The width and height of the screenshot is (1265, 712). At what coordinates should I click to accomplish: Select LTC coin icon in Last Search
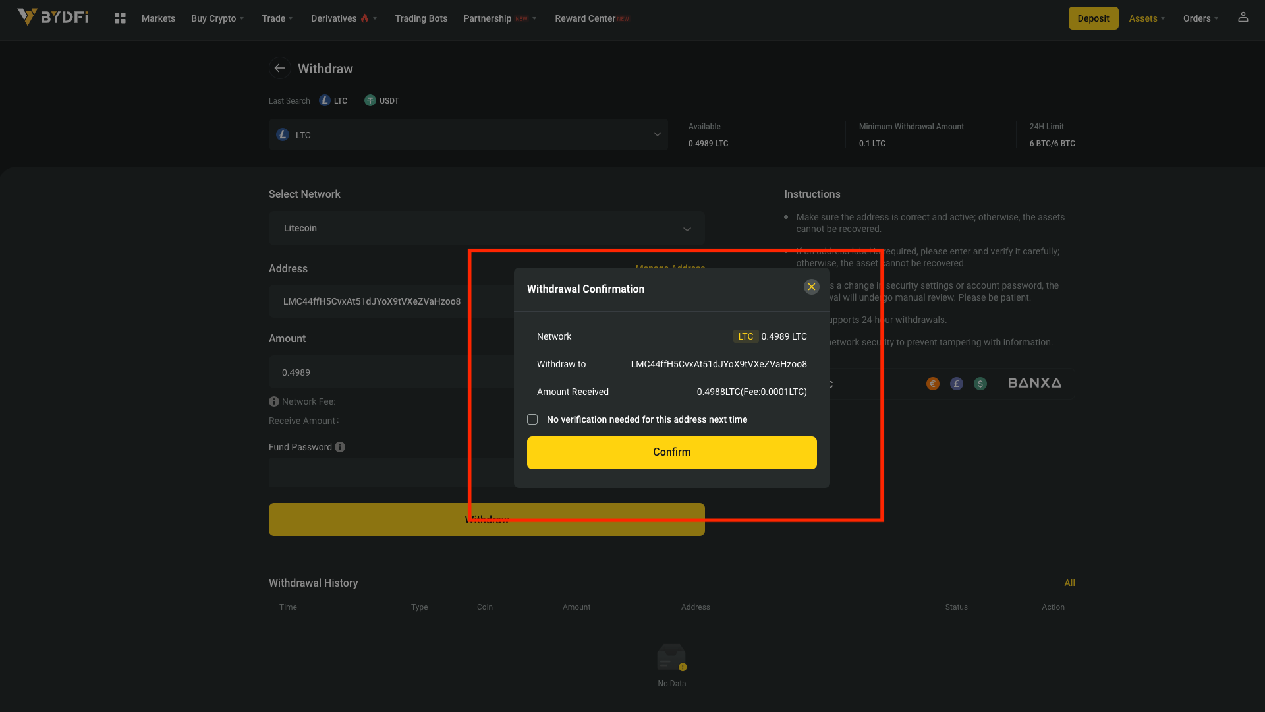325,100
